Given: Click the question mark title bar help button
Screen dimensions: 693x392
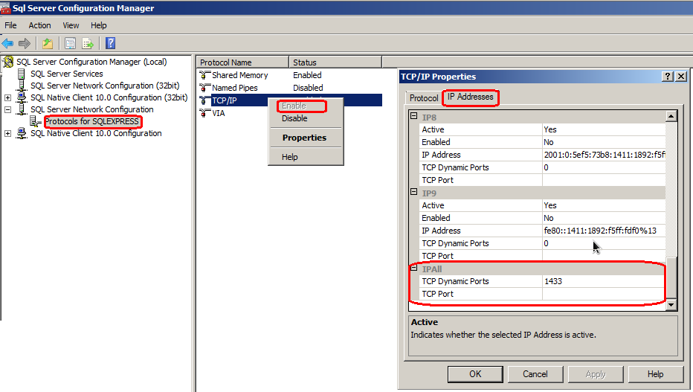Looking at the screenshot, I should 668,77.
